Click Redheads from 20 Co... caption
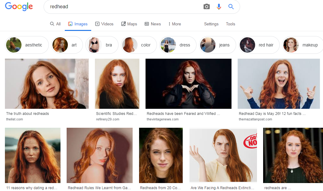The height and width of the screenshot is (191, 323). coord(160,188)
